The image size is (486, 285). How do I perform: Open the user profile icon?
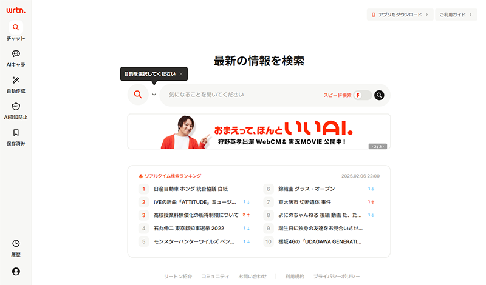tap(16, 272)
